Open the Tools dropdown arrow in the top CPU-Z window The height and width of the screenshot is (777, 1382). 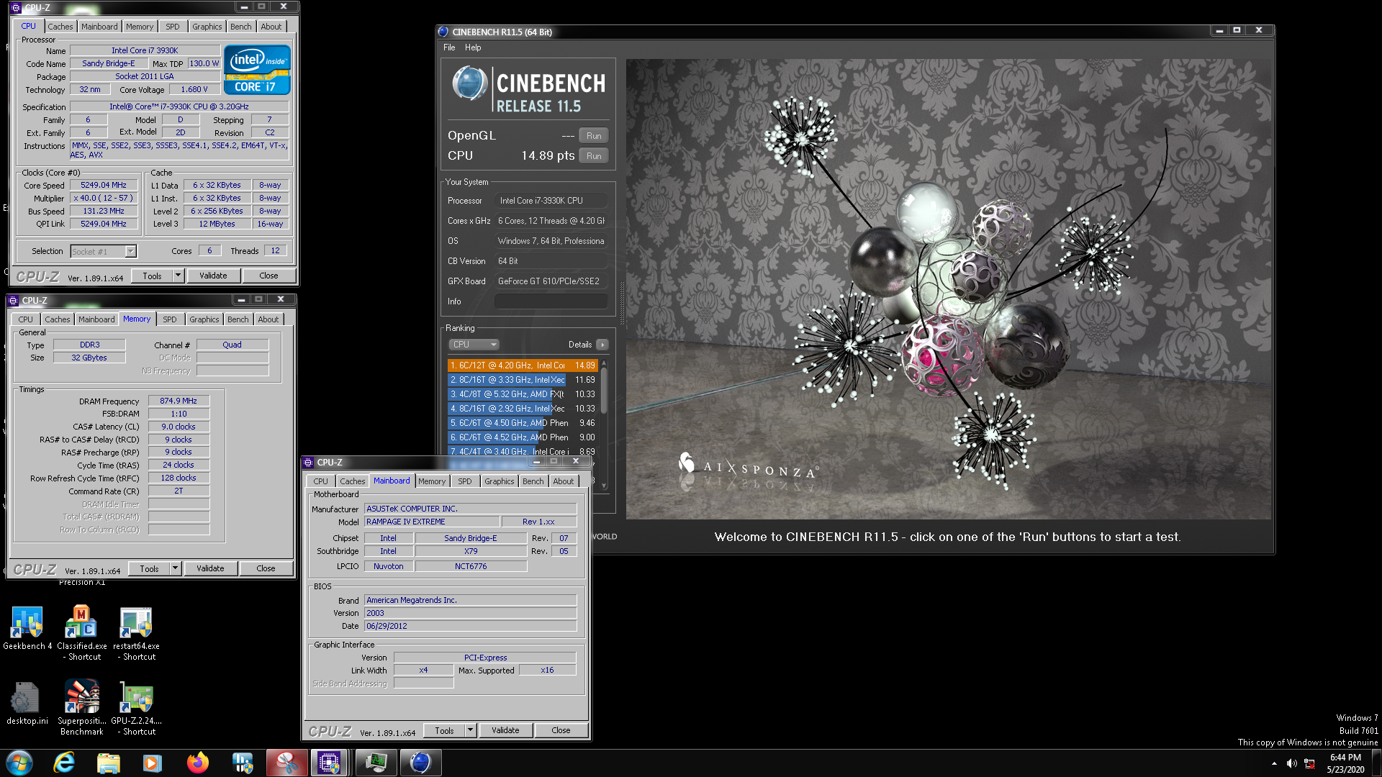pyautogui.click(x=178, y=276)
